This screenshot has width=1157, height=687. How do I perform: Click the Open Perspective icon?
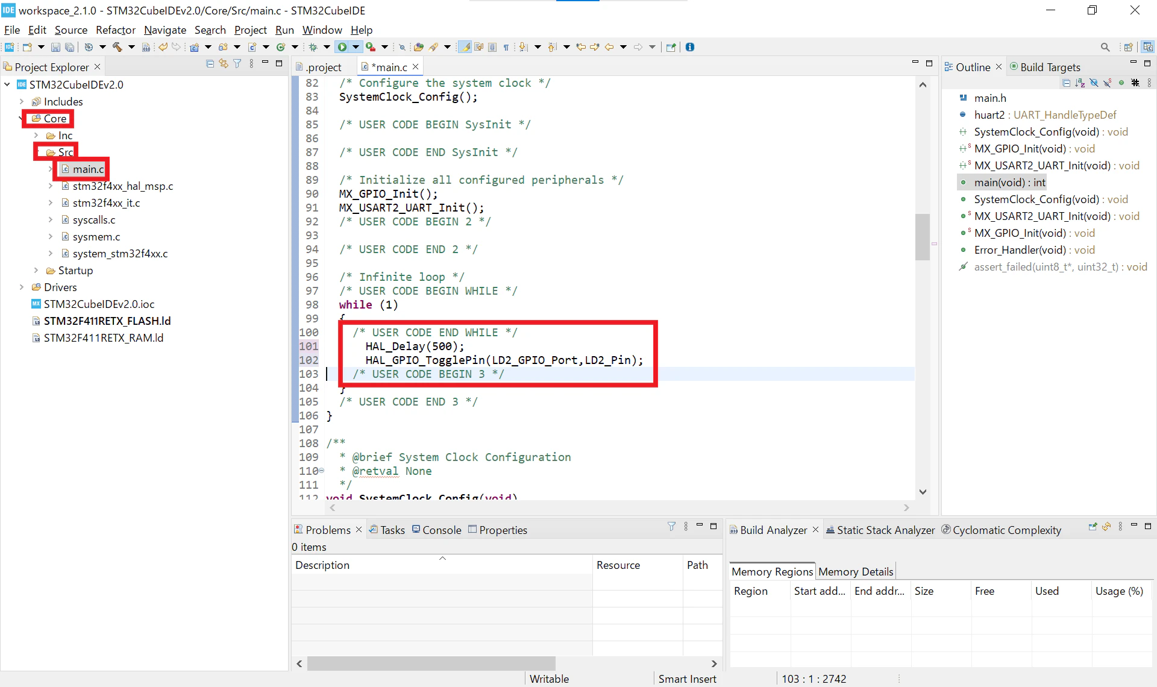(1129, 47)
